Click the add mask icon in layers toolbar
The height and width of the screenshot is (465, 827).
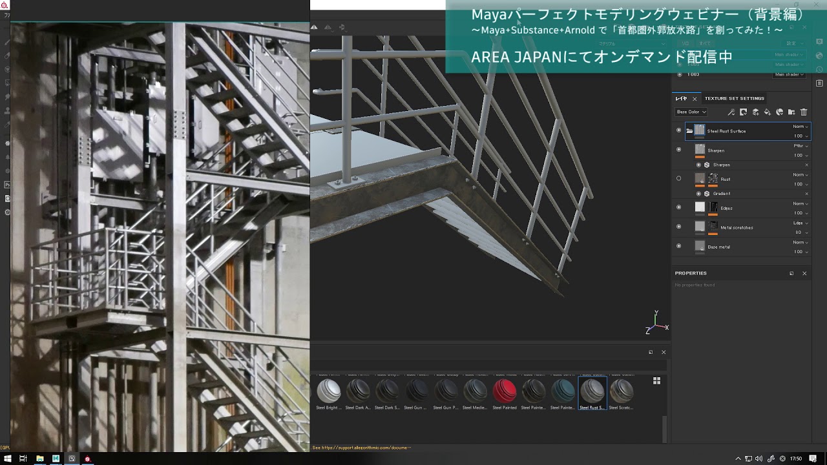(x=744, y=112)
